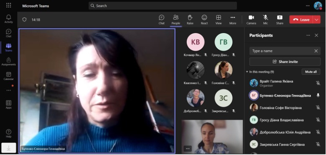Collapse the In this meeting section
Image resolution: width=326 pixels, height=155 pixels.
click(x=247, y=72)
